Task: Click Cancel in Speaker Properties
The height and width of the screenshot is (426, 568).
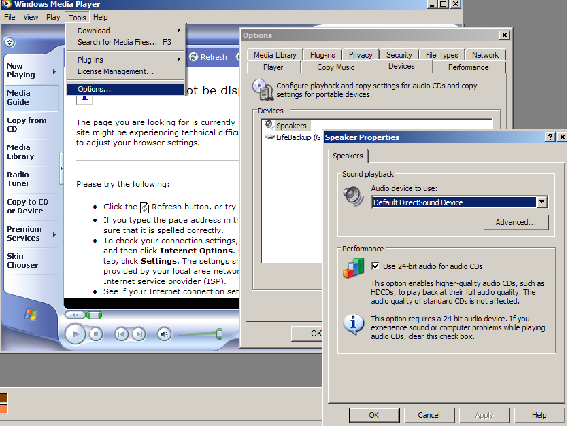Action: pos(429,415)
